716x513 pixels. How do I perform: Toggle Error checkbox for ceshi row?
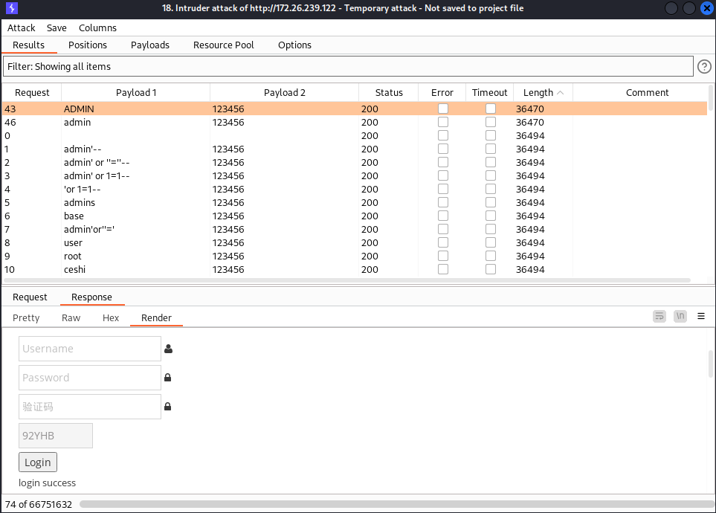tap(443, 270)
